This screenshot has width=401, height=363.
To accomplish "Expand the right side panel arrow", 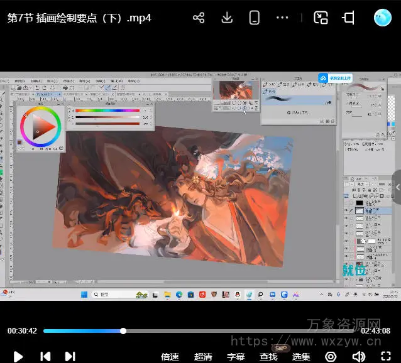I will click(x=397, y=187).
